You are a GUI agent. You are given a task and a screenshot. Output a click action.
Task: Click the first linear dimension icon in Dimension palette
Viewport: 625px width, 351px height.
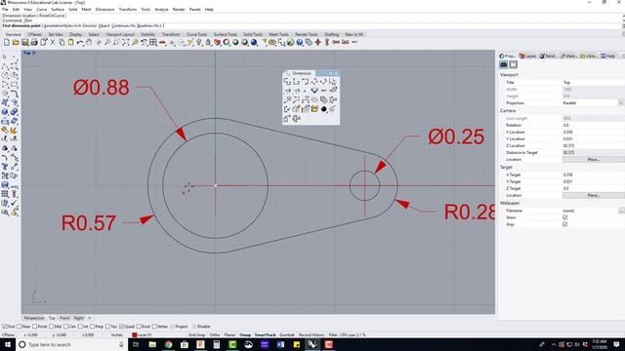coord(287,82)
